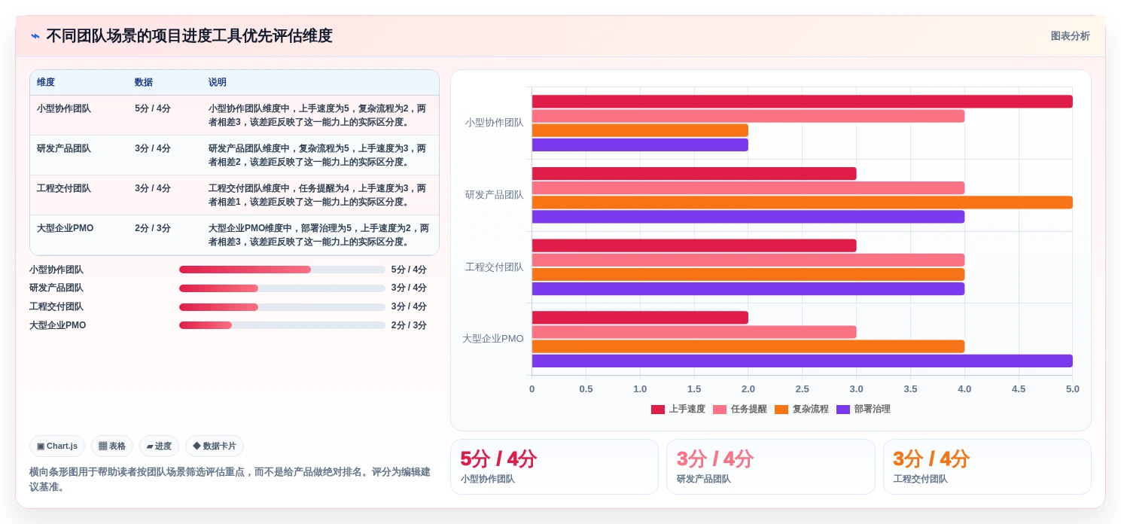The image size is (1121, 524).
Task: Select the 小型协作团队 table row name
Action: (64, 108)
